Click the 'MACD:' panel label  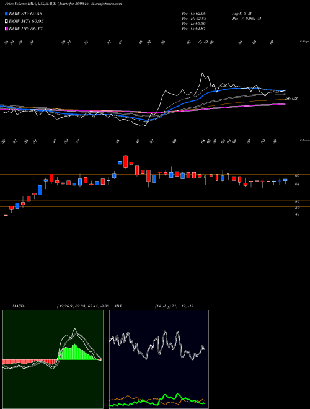pyautogui.click(x=19, y=306)
